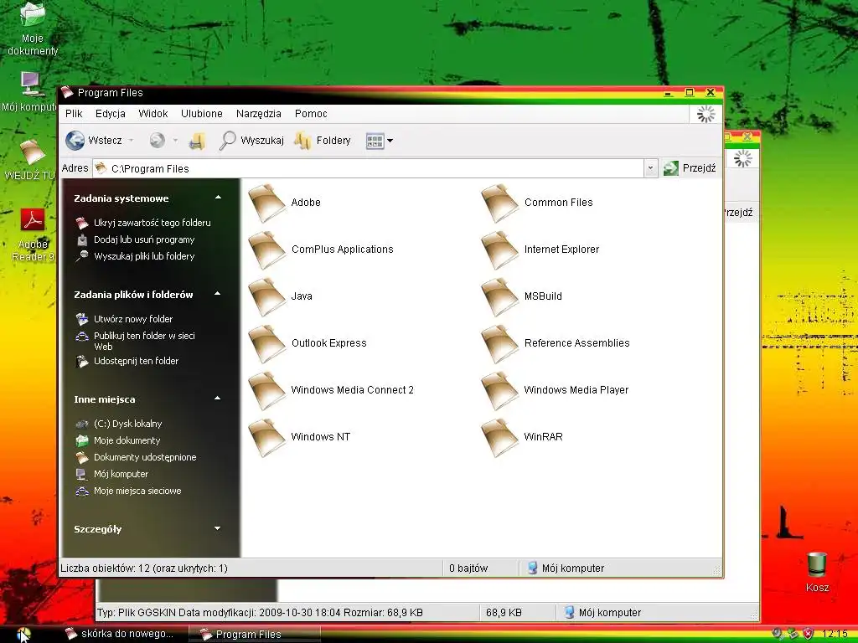Click the Start button on taskbar
The height and width of the screenshot is (643, 858).
click(x=23, y=635)
